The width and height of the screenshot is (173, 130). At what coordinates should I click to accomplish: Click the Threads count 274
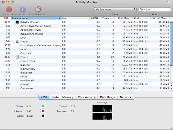(x=73, y=106)
